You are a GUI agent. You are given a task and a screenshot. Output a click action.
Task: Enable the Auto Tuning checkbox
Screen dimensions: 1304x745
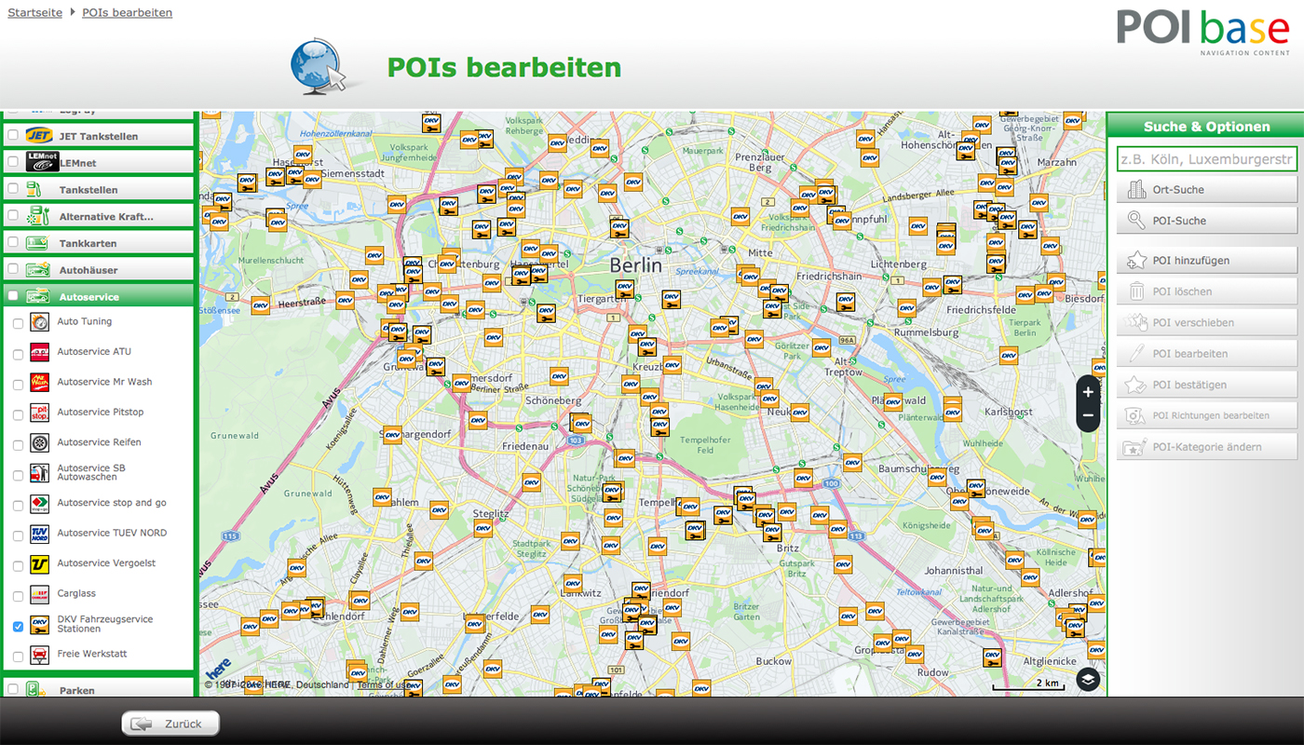click(x=18, y=324)
